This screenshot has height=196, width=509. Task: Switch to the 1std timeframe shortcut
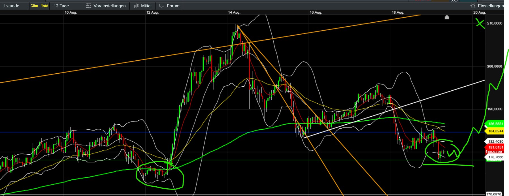[x=44, y=6]
